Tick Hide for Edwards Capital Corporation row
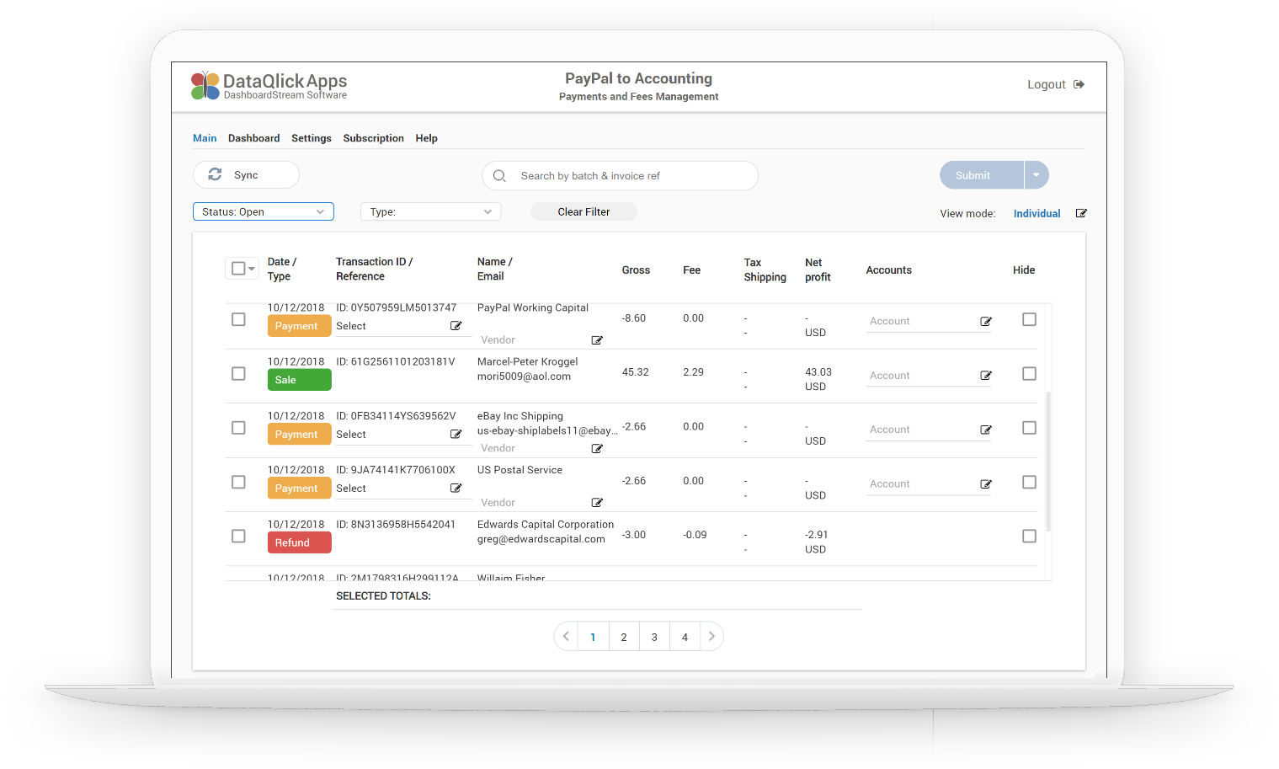The image size is (1279, 769). (x=1029, y=536)
